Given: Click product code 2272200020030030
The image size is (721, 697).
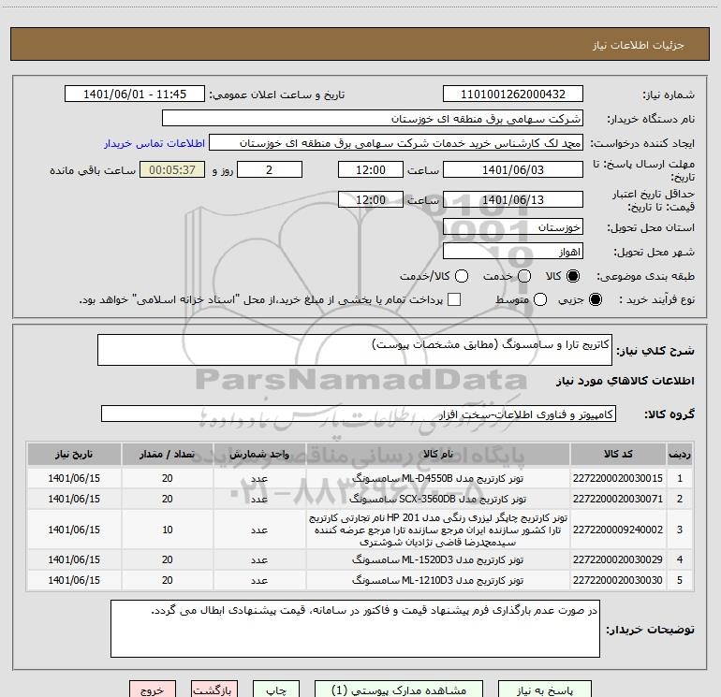Looking at the screenshot, I should (618, 580).
